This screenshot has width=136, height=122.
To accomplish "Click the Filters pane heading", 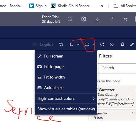I will 105,56.
